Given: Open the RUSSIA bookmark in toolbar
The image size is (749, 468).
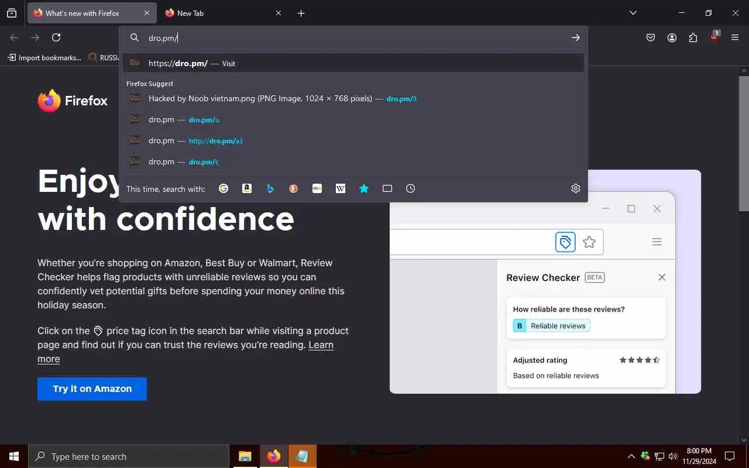Looking at the screenshot, I should (x=103, y=57).
